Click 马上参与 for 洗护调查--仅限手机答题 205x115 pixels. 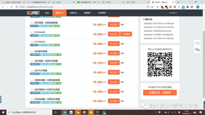pyautogui.click(x=114, y=63)
